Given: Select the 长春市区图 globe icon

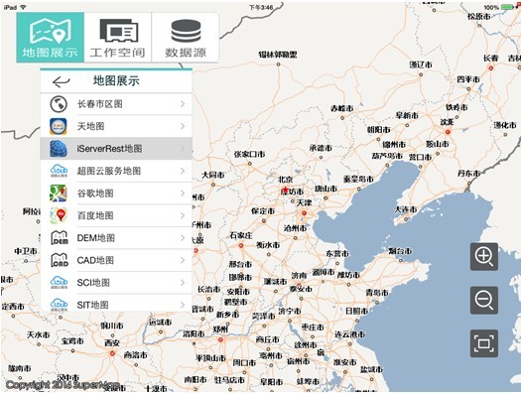Looking at the screenshot, I should pos(59,104).
